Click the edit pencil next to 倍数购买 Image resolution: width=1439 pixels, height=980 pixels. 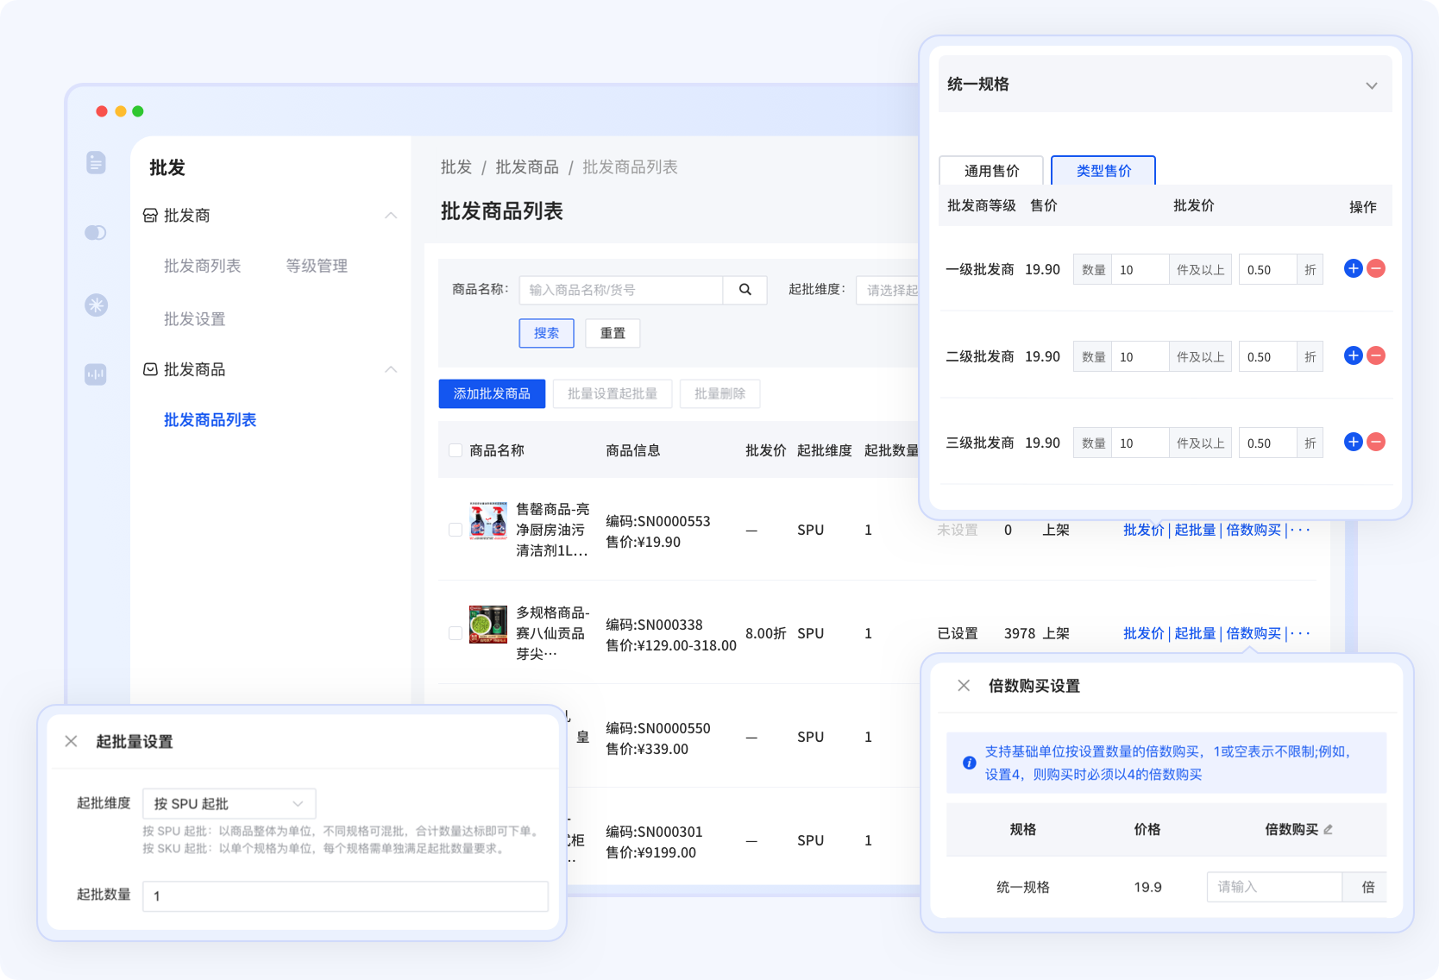[x=1328, y=829]
